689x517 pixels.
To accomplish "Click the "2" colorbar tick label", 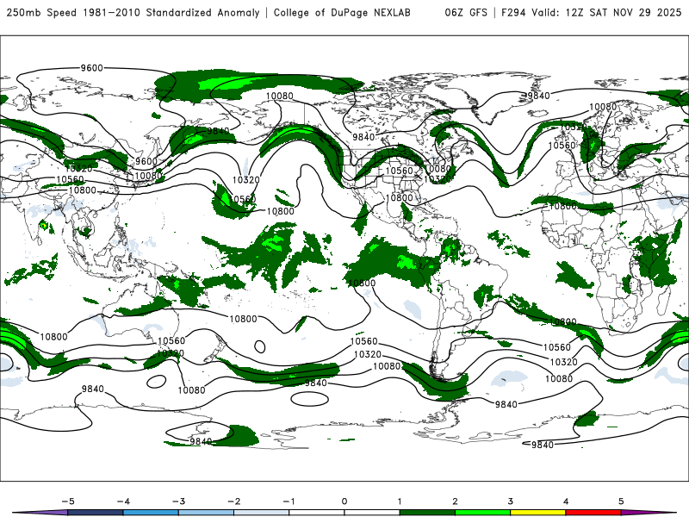I will coord(455,501).
